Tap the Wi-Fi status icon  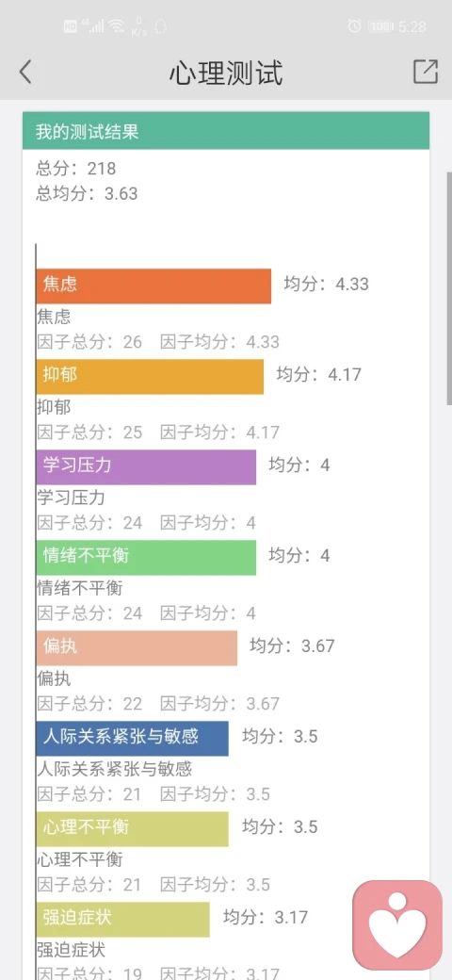(116, 25)
